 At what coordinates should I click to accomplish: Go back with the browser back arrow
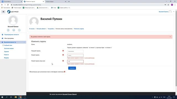pos(2,5)
